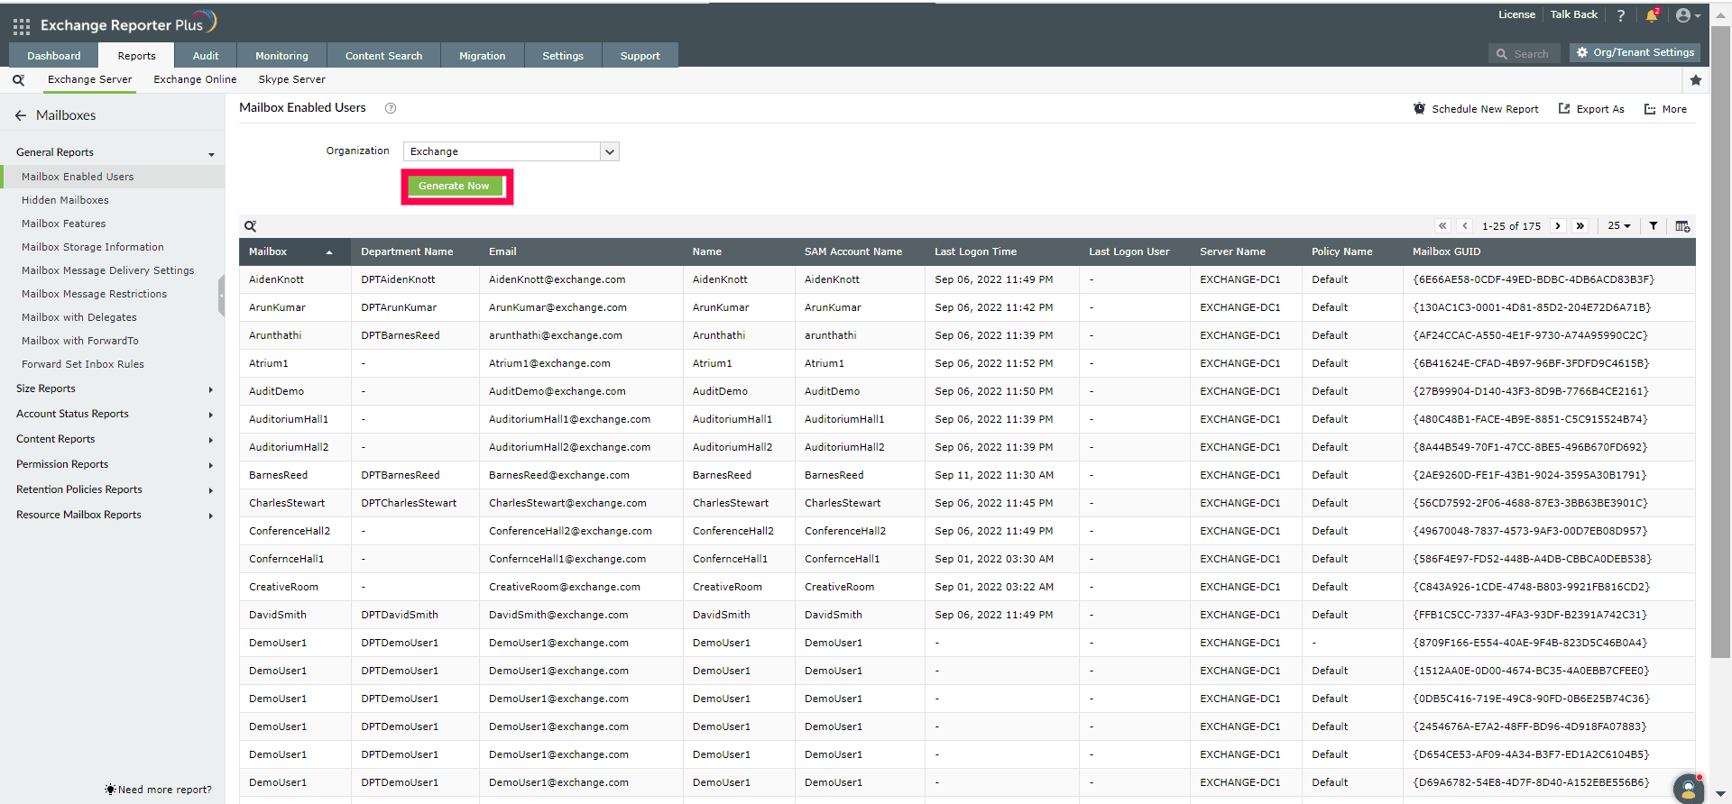Open the Mailbox with ForwardTo report
Image resolution: width=1732 pixels, height=804 pixels.
click(x=80, y=342)
